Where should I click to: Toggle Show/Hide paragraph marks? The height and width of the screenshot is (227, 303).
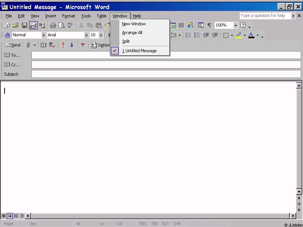point(209,25)
